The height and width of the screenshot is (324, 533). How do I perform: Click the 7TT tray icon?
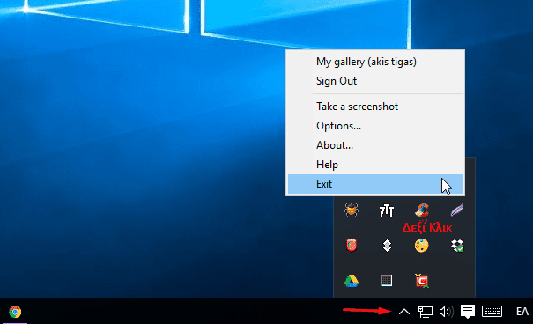point(387,210)
